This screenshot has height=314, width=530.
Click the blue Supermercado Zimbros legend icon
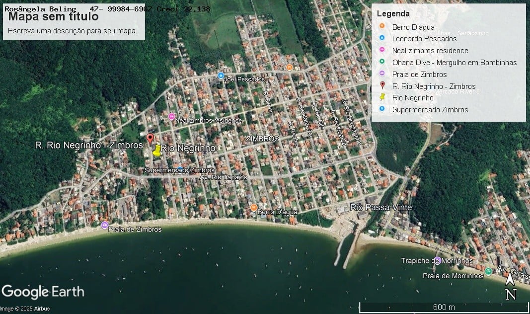pyautogui.click(x=382, y=109)
